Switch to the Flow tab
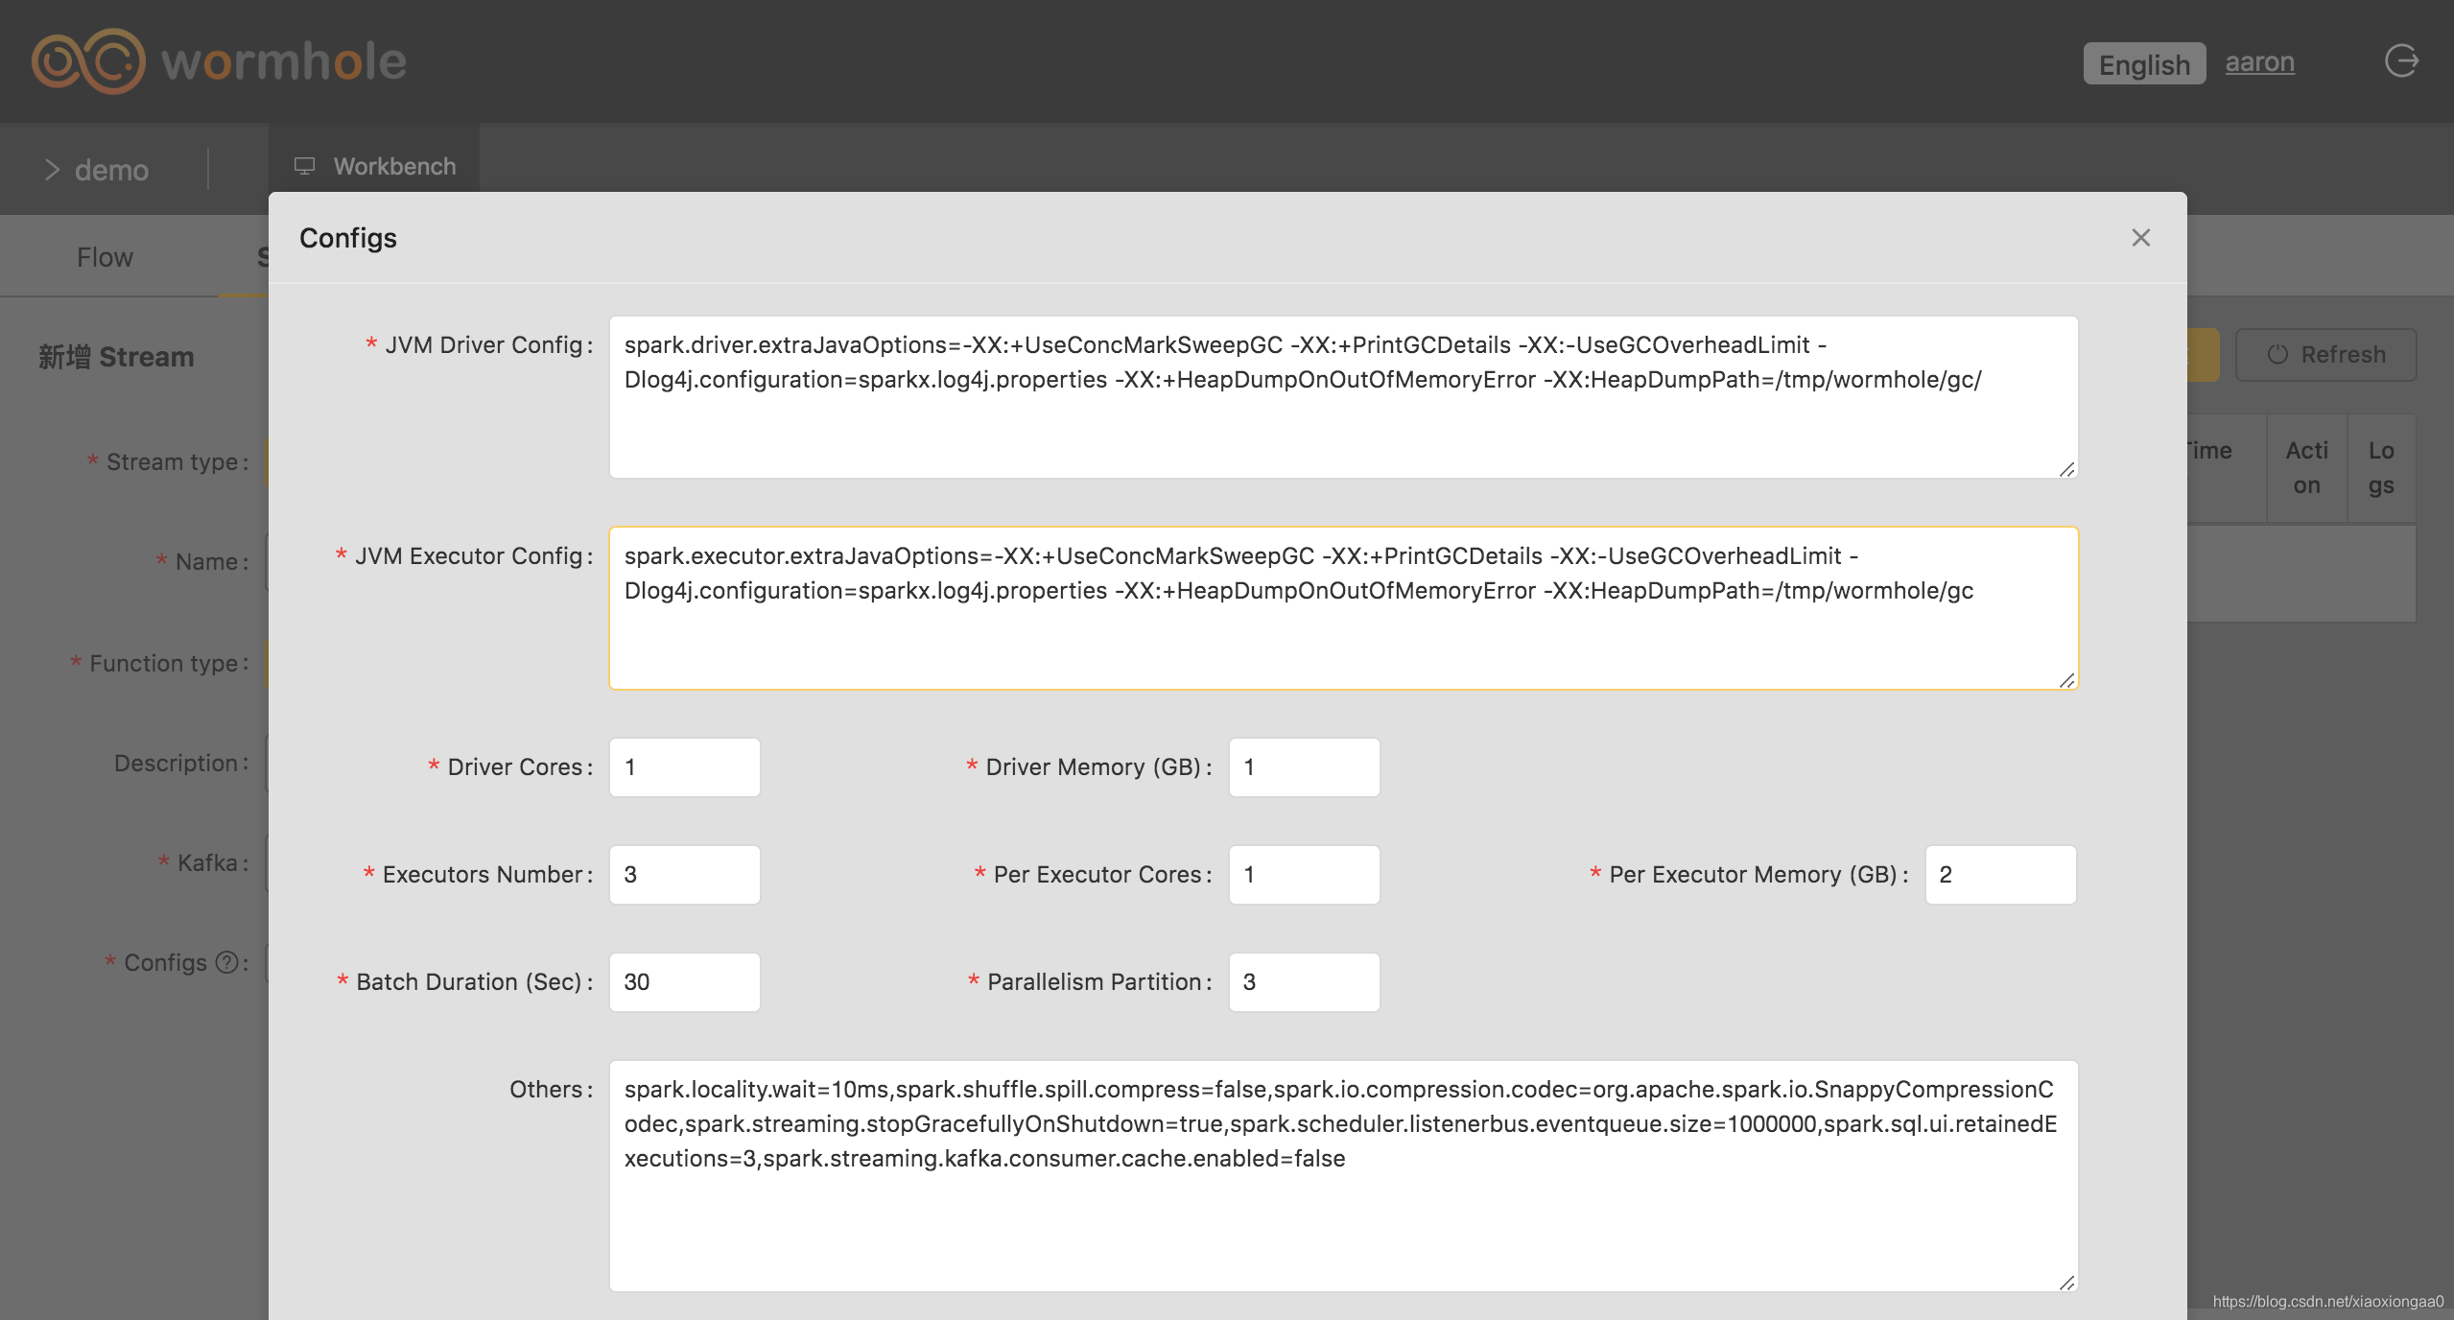Image resolution: width=2454 pixels, height=1320 pixels. pyautogui.click(x=105, y=257)
